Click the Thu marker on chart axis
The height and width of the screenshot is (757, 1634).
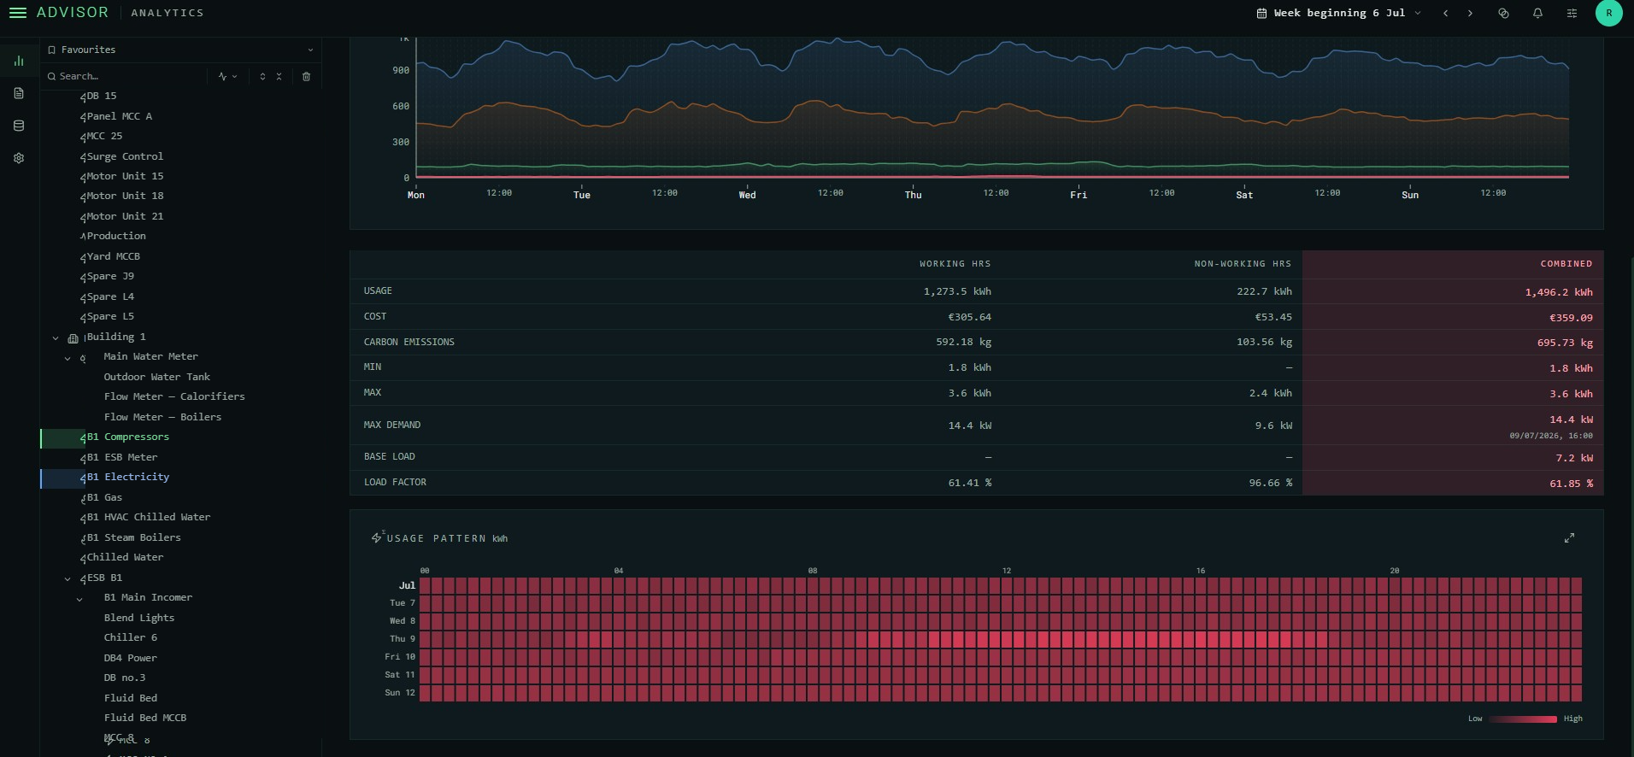tap(913, 195)
